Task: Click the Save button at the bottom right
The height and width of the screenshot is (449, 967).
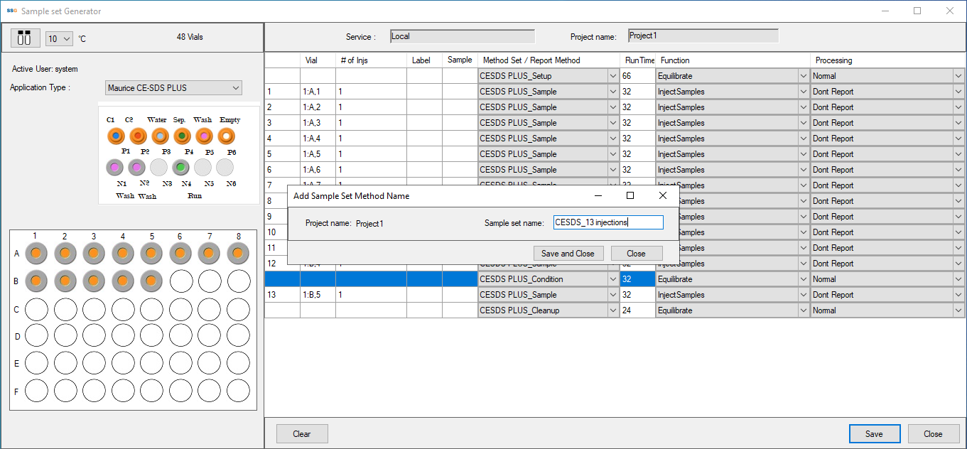Action: pyautogui.click(x=874, y=434)
